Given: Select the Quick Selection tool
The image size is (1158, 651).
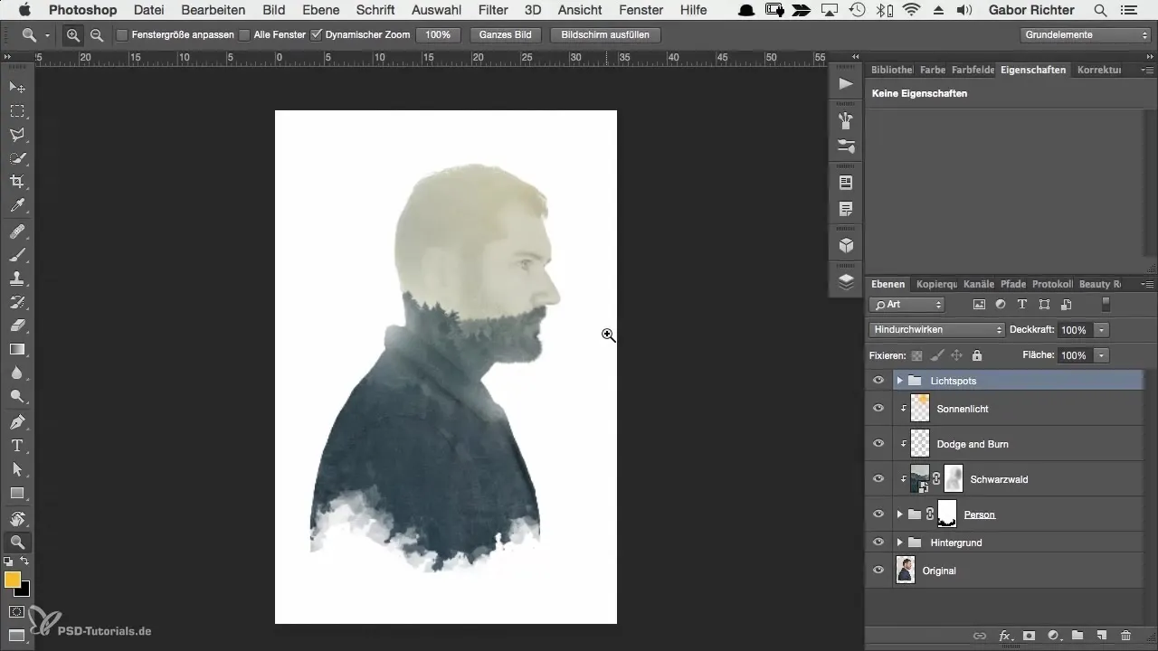Looking at the screenshot, I should coord(17,158).
